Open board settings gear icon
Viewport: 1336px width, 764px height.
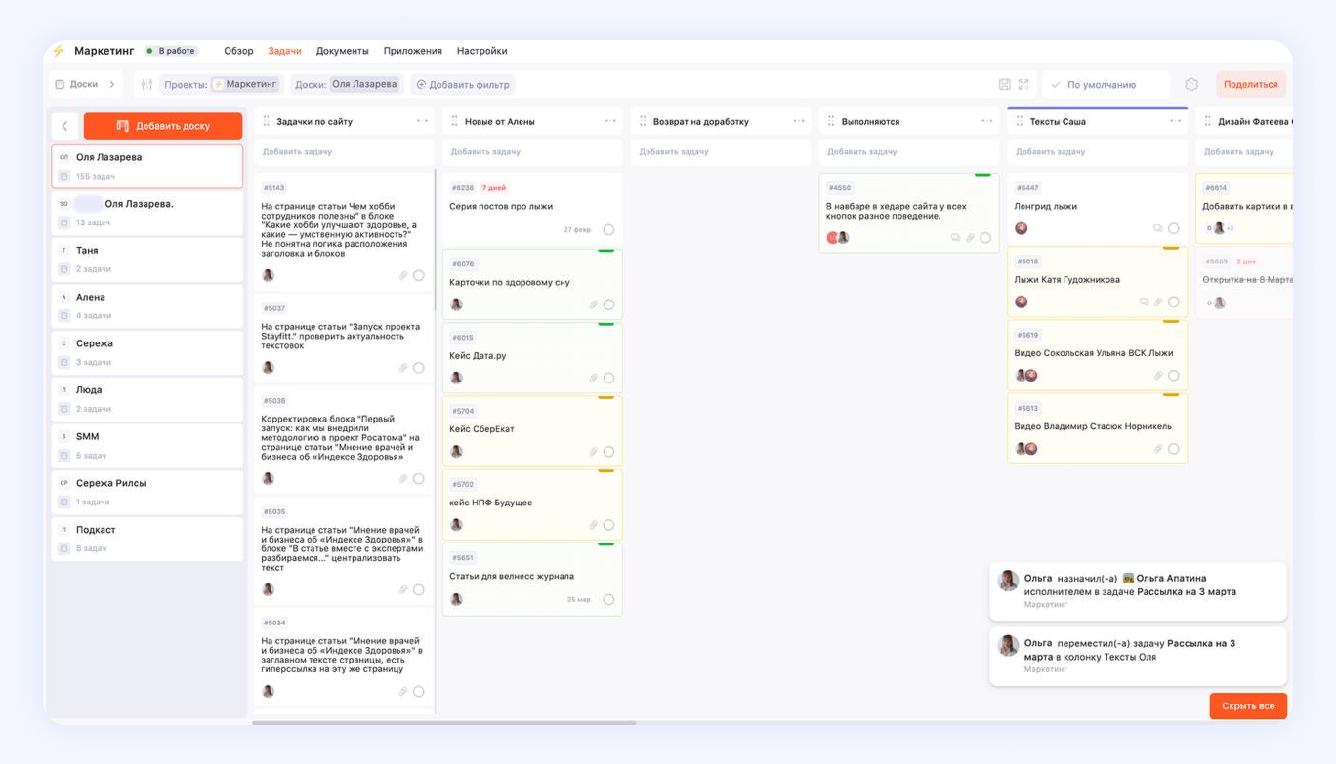tap(1191, 85)
